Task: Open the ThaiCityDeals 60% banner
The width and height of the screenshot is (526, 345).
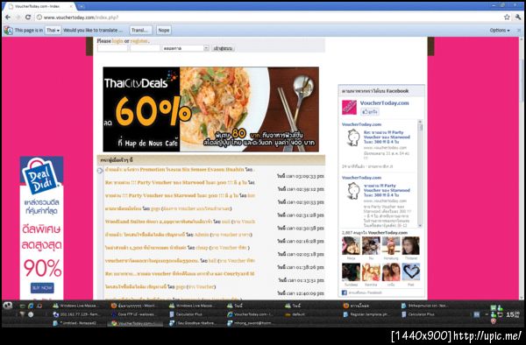Action: click(x=210, y=109)
